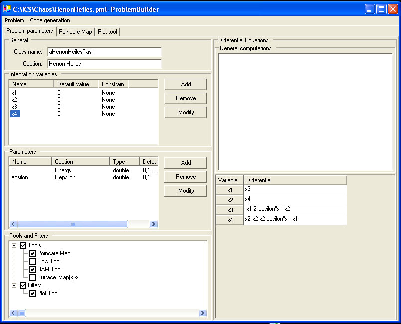This screenshot has height=324, width=401.
Task: Switch to the Poincare Map tab
Action: (75, 32)
